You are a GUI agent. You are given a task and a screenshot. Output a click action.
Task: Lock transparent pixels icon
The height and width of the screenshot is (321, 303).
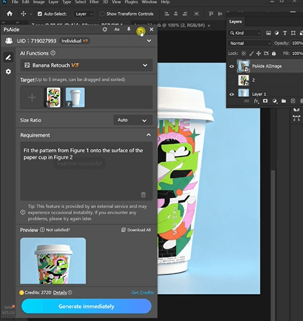[x=244, y=53]
